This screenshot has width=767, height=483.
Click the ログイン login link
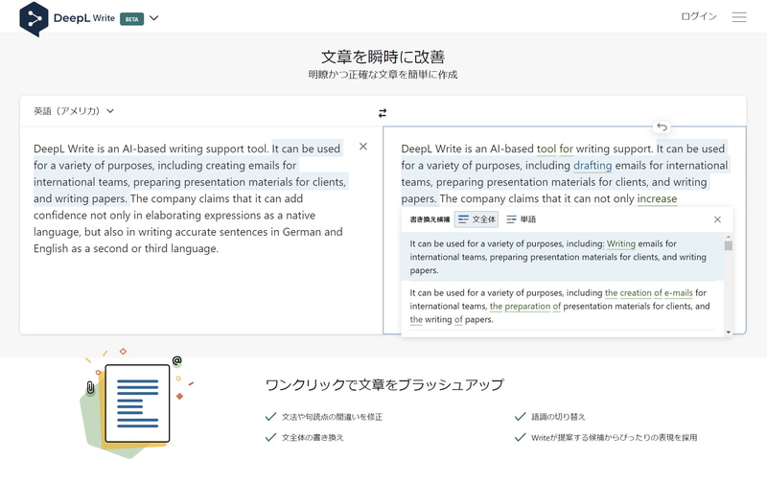699,16
